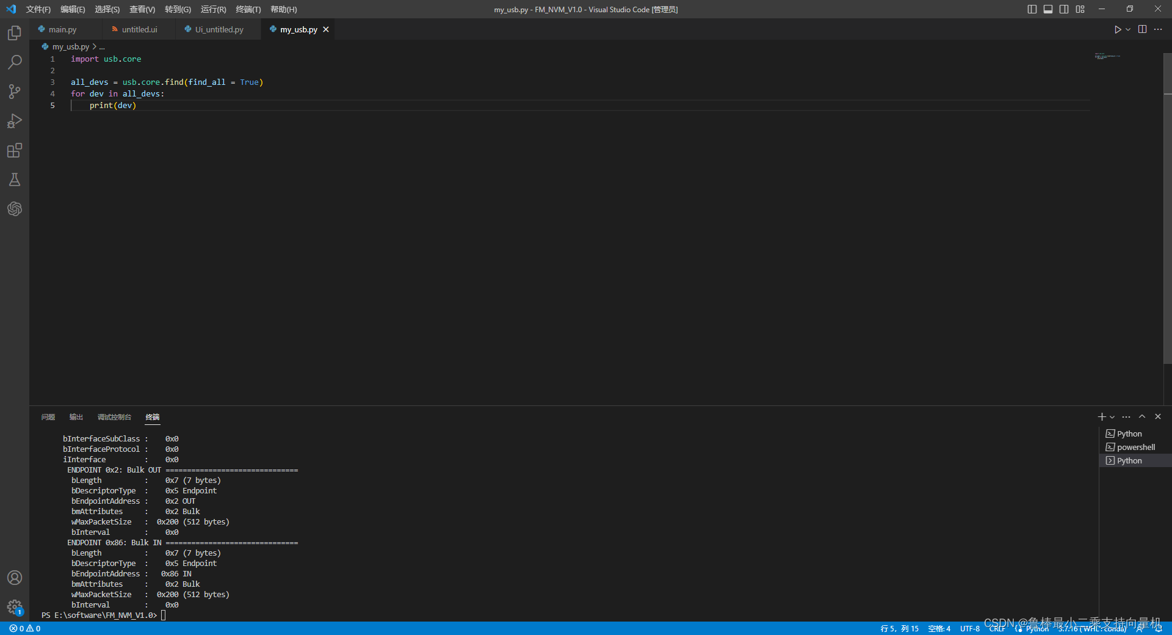Switch to untitled.ui tab
1172x635 pixels.
139,29
